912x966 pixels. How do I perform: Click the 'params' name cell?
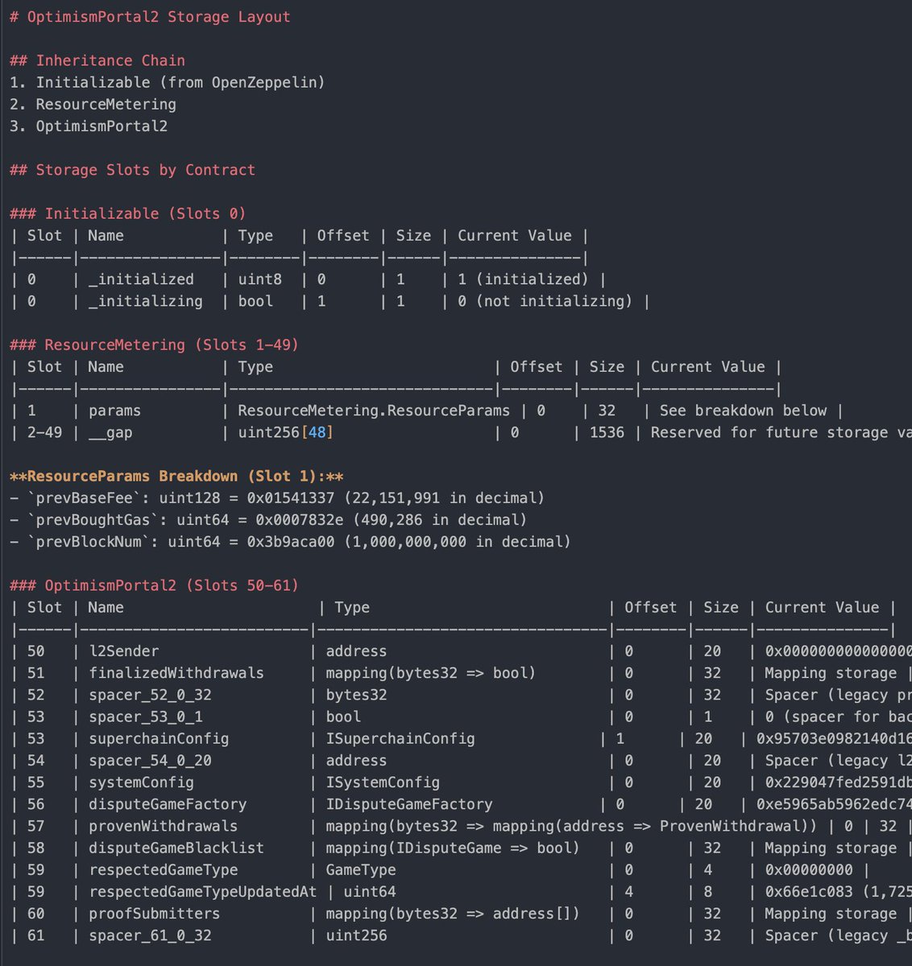pyautogui.click(x=114, y=411)
